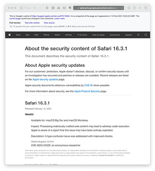Viewport: 155px width, 171px height.
Task: Open the Apple Product Security link
Action: [87, 91]
